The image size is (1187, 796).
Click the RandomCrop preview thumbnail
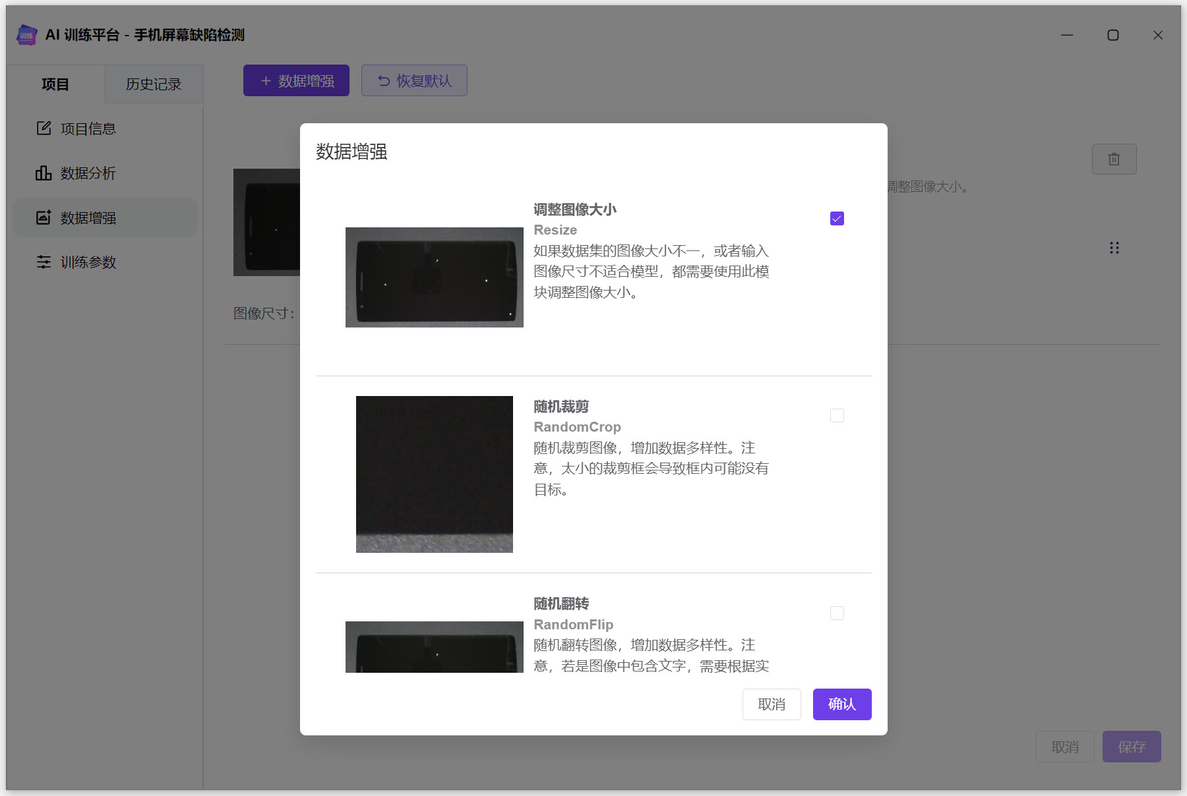click(x=435, y=474)
